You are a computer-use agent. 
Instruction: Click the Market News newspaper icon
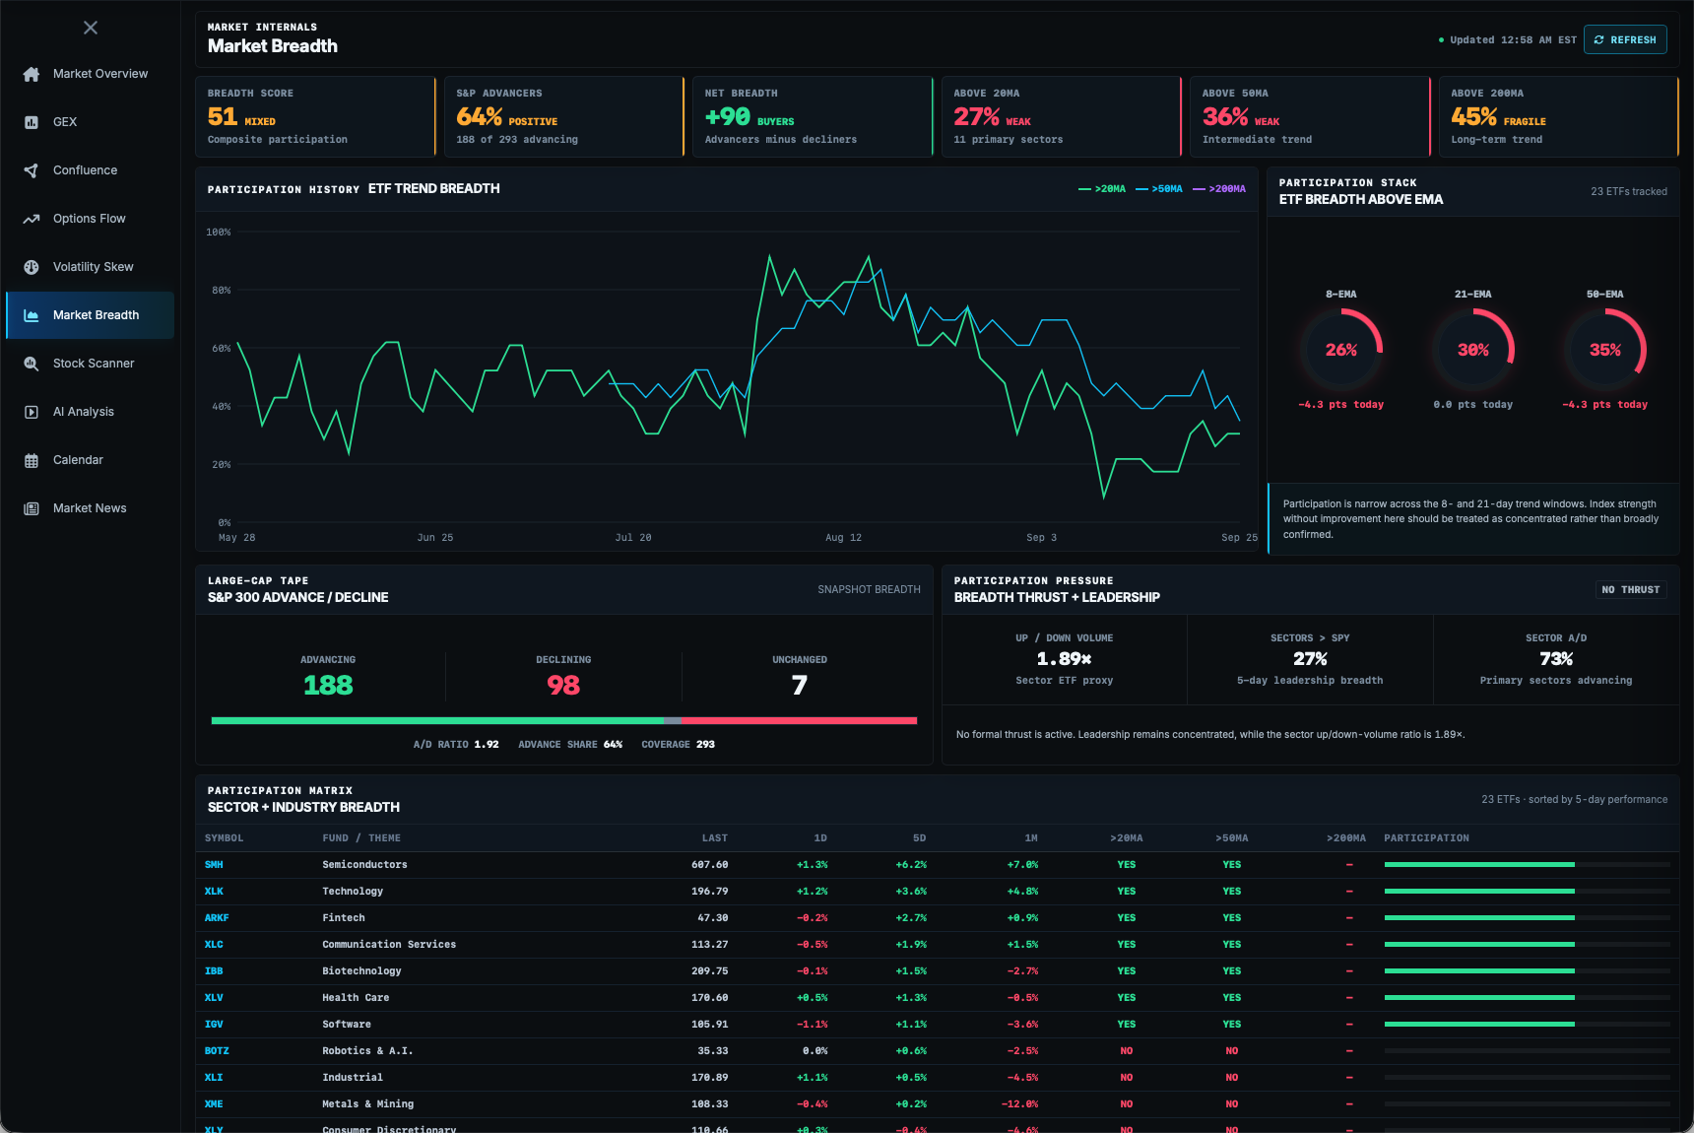[32, 508]
